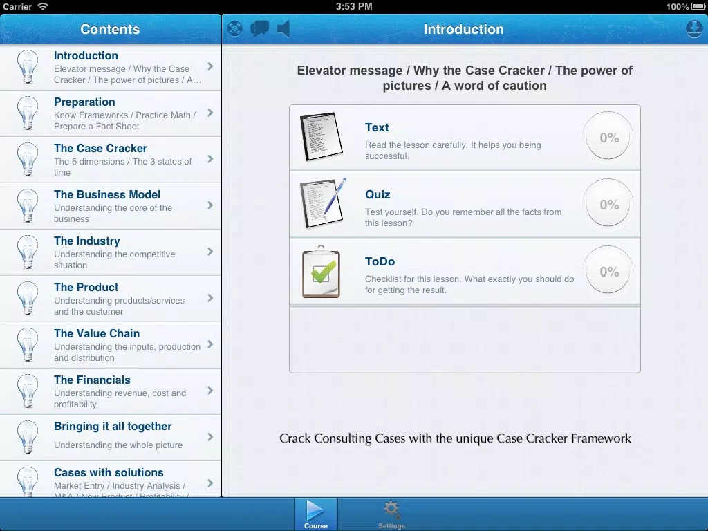The height and width of the screenshot is (531, 708).
Task: Tap Bringing it all together lightbulb icon
Action: coord(28,438)
